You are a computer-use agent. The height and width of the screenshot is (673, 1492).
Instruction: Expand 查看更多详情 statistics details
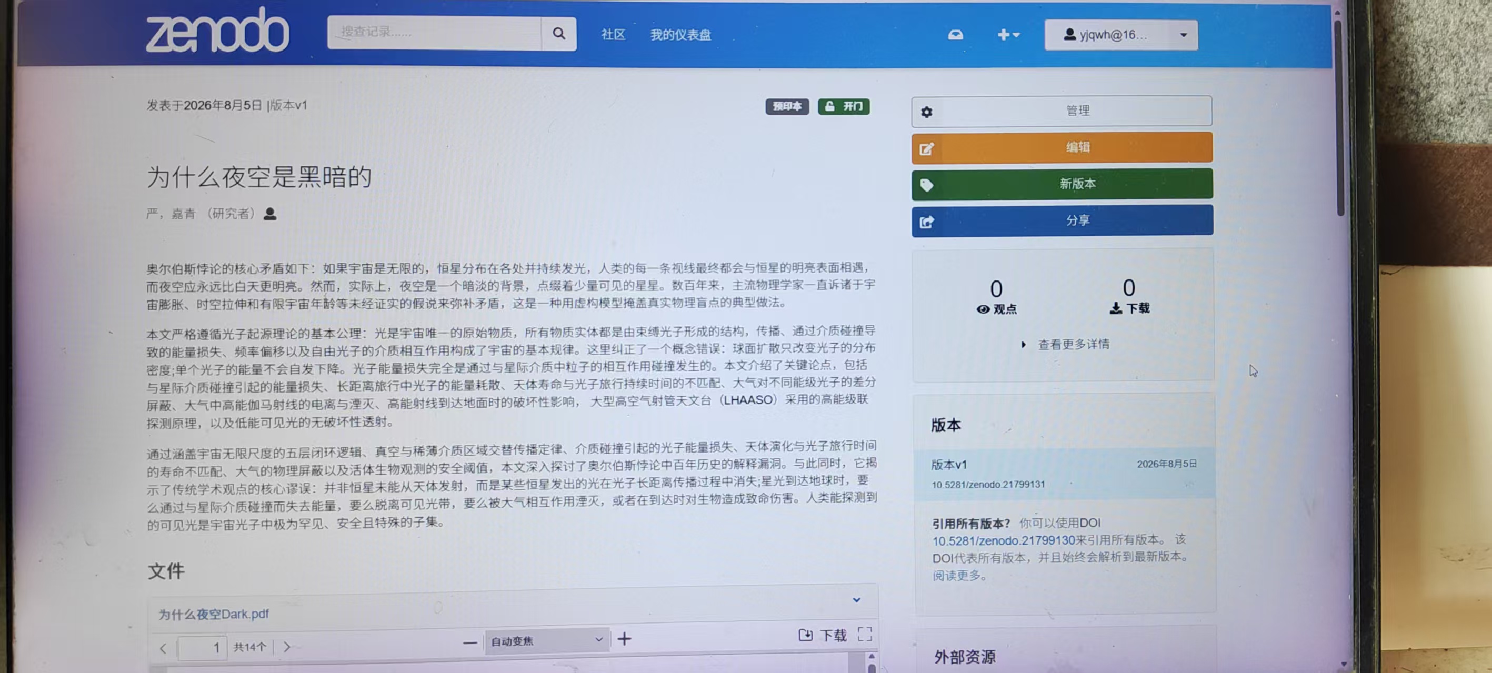coord(1065,345)
